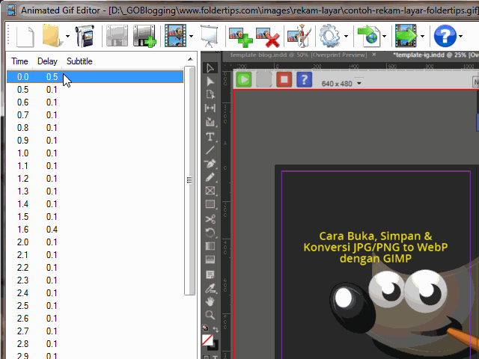Select the frame at time 2.8
The height and width of the screenshot is (359, 479).
pos(95,344)
